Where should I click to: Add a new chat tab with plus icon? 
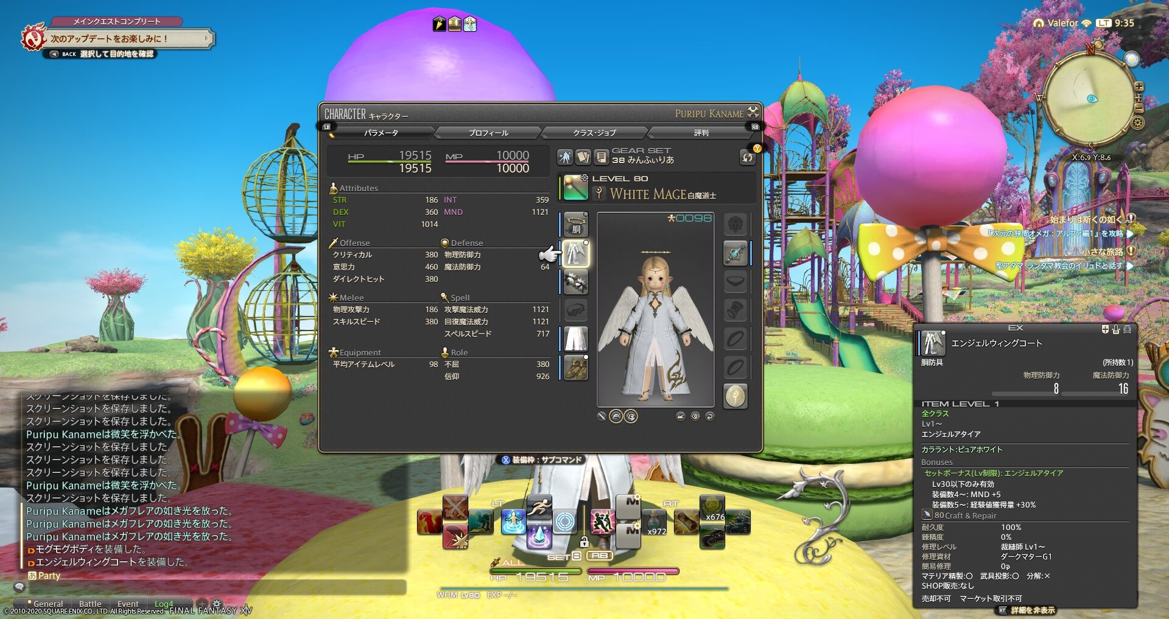pyautogui.click(x=202, y=604)
